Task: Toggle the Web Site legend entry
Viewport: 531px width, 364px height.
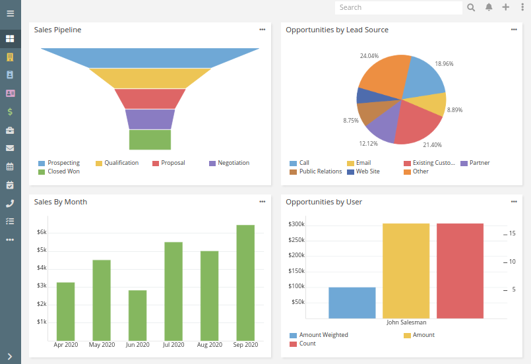Action: [x=363, y=171]
